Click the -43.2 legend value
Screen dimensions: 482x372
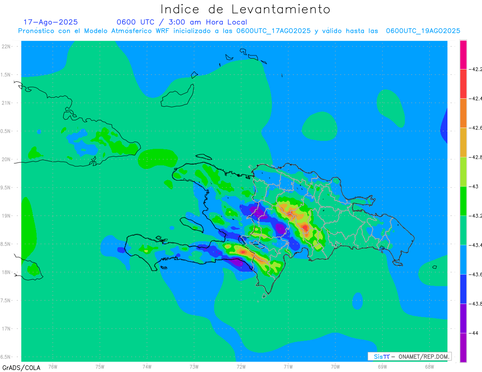[x=475, y=216]
